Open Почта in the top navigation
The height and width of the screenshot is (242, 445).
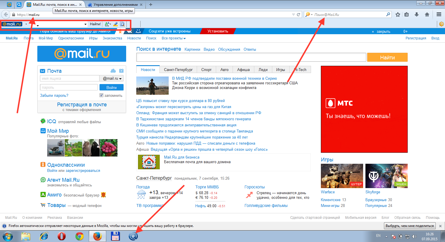click(29, 38)
